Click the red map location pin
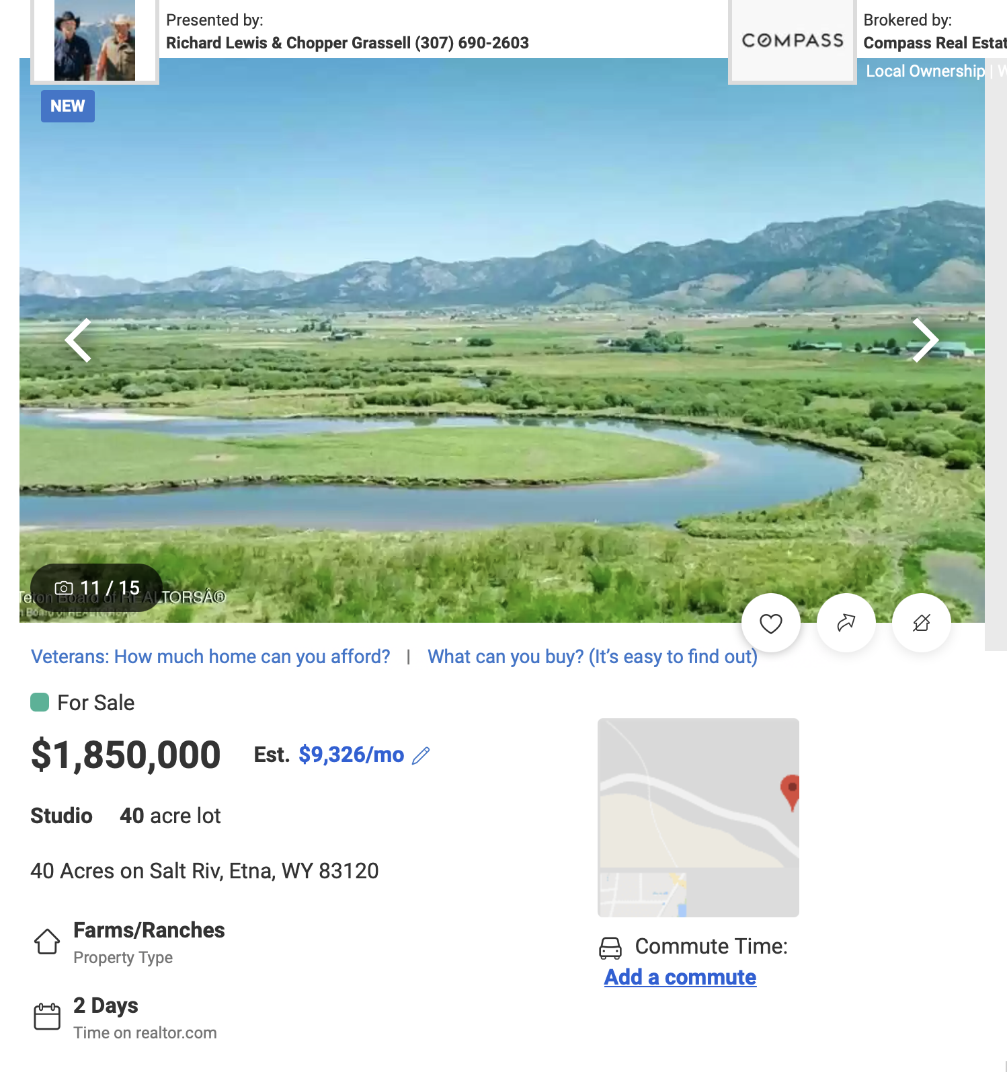Screen dimensions: 1007x1072 point(791,790)
